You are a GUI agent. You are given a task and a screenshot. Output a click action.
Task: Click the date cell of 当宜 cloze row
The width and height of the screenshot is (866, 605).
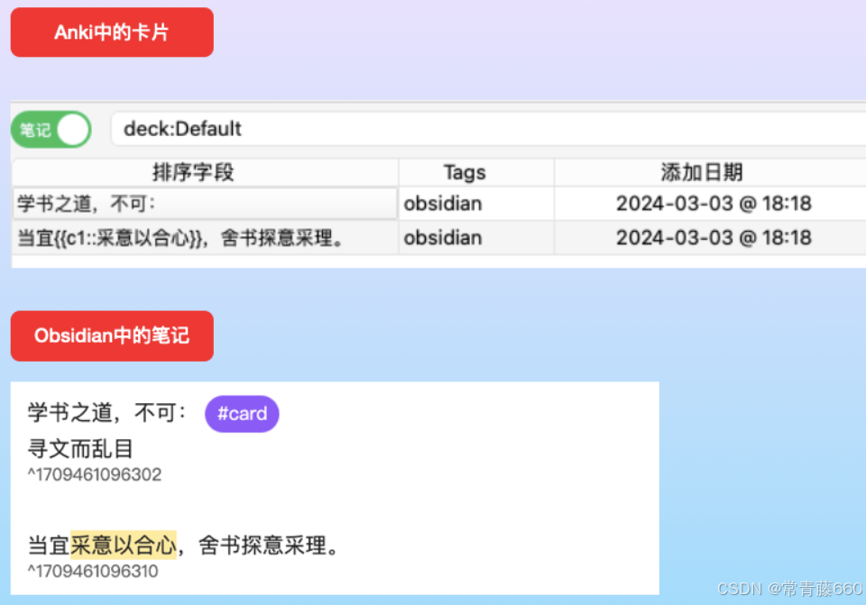[714, 238]
